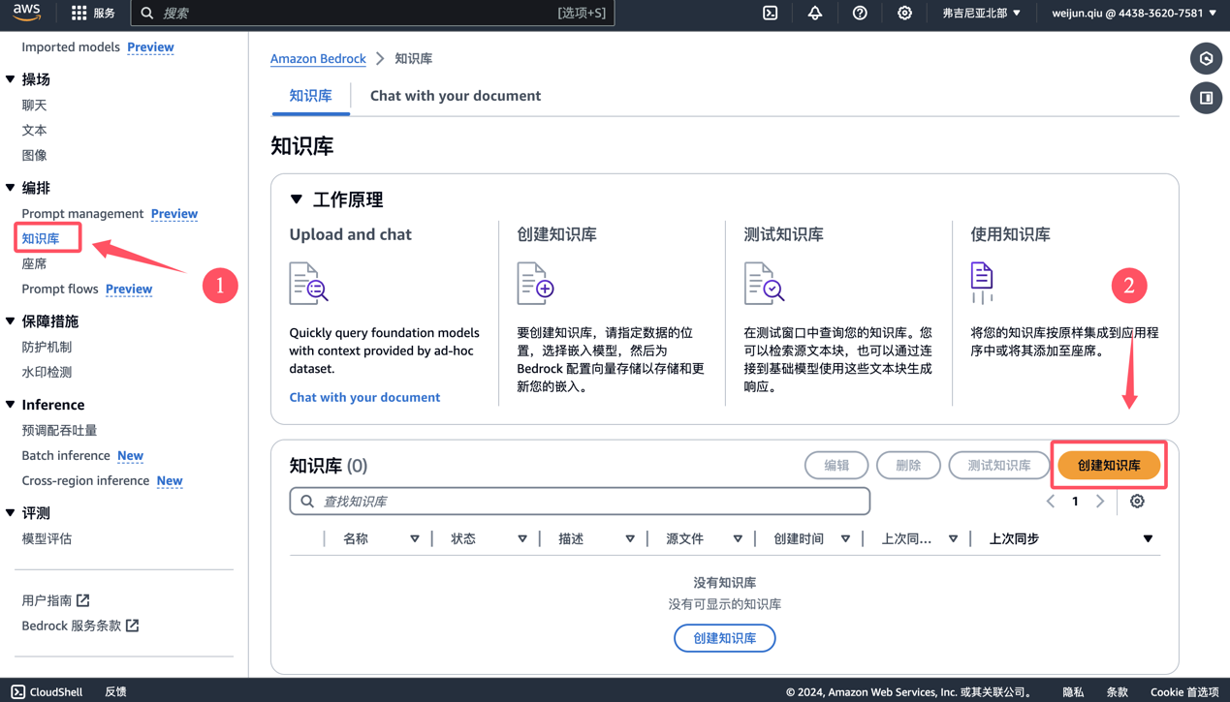Collapse the 工作原理 panel
The height and width of the screenshot is (702, 1230).
(x=297, y=199)
